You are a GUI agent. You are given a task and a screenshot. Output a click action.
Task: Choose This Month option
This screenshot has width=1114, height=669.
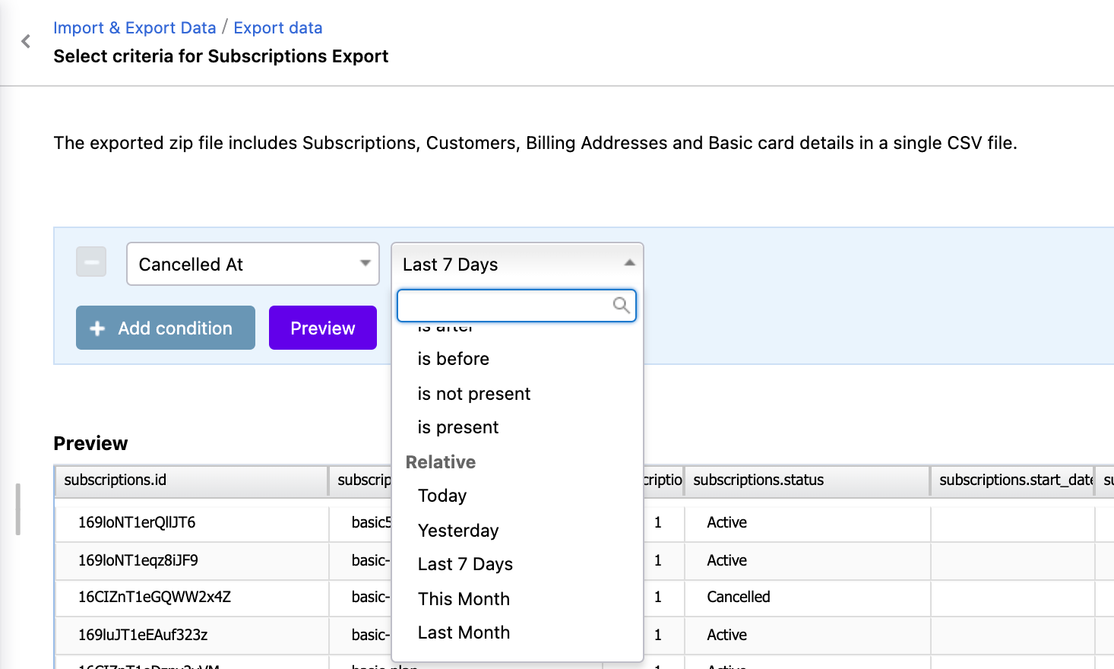(x=464, y=599)
